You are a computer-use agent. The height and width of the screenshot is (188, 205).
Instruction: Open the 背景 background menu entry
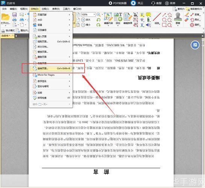[x=51, y=25]
